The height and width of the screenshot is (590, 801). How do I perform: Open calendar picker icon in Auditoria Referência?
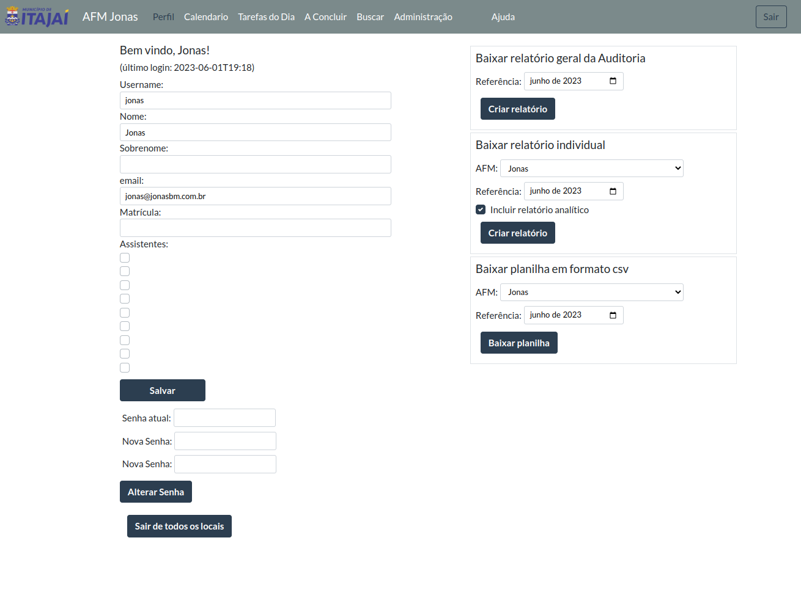pyautogui.click(x=613, y=81)
